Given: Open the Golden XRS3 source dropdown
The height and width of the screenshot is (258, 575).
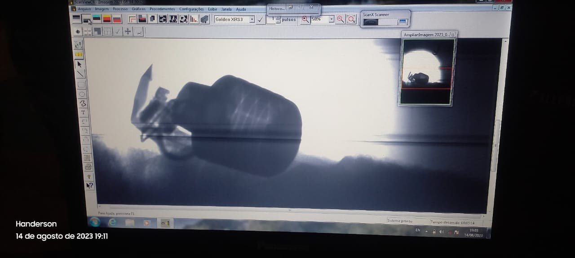Looking at the screenshot, I should tap(252, 19).
